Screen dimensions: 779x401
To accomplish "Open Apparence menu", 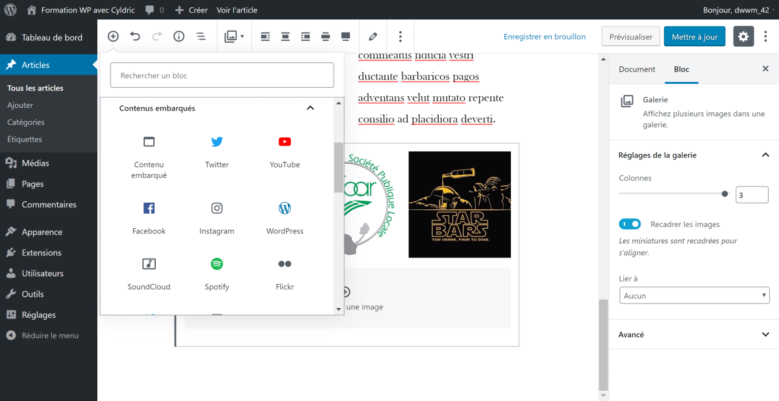I will coord(49,232).
